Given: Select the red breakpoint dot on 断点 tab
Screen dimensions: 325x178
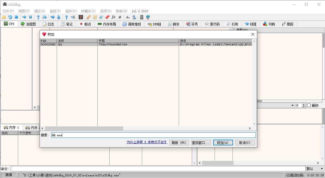Looking at the screenshot, I should pyautogui.click(x=81, y=24).
